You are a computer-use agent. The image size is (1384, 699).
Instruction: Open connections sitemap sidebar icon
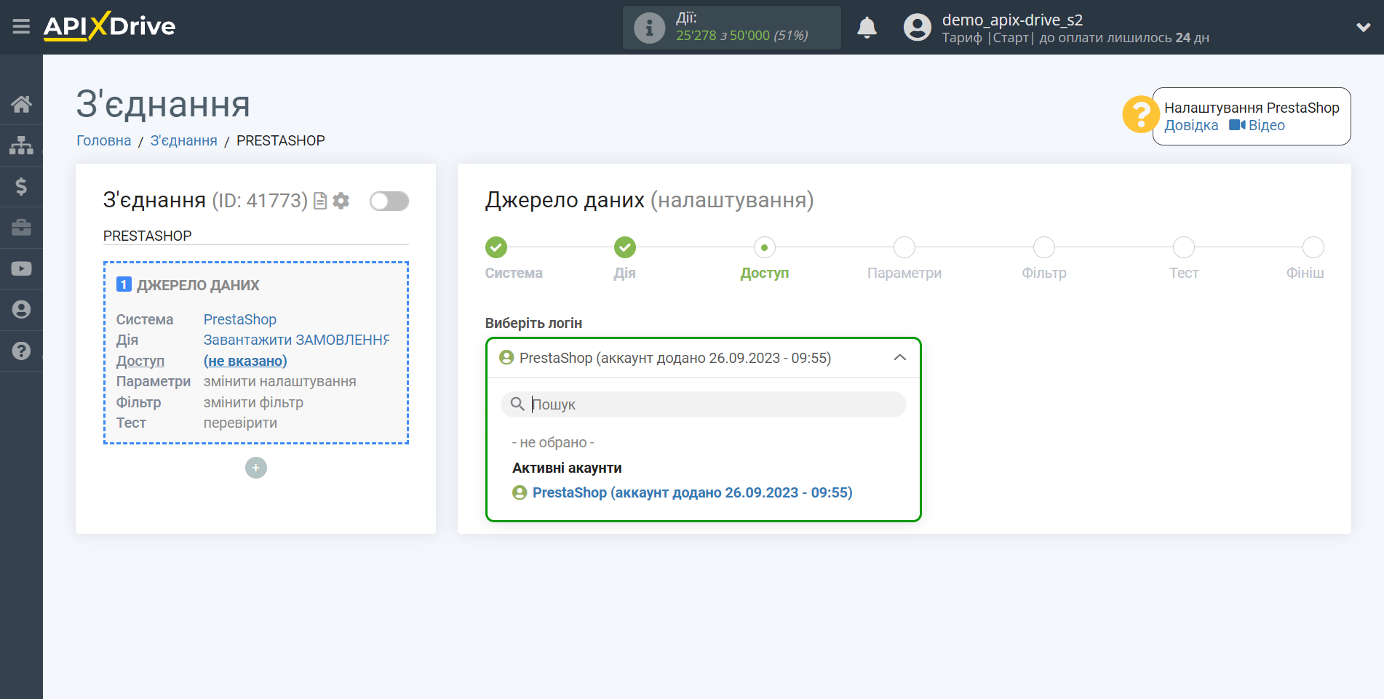point(21,145)
